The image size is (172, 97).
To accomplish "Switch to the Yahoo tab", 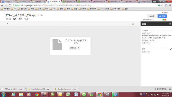I will point(99,2).
